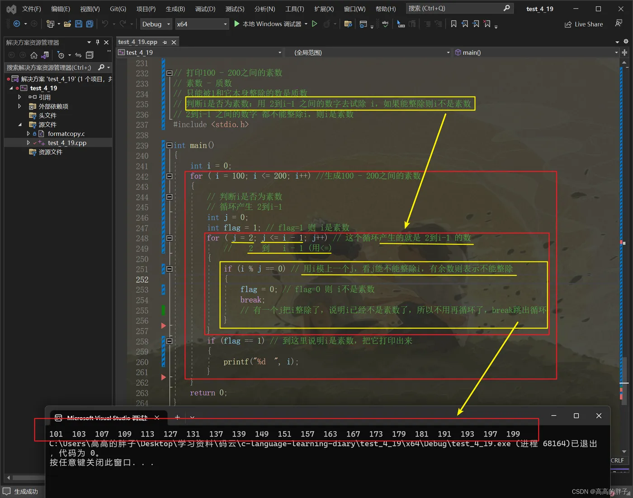This screenshot has width=633, height=498.
Task: Close the test_4_19.cpp tab
Action: click(174, 42)
